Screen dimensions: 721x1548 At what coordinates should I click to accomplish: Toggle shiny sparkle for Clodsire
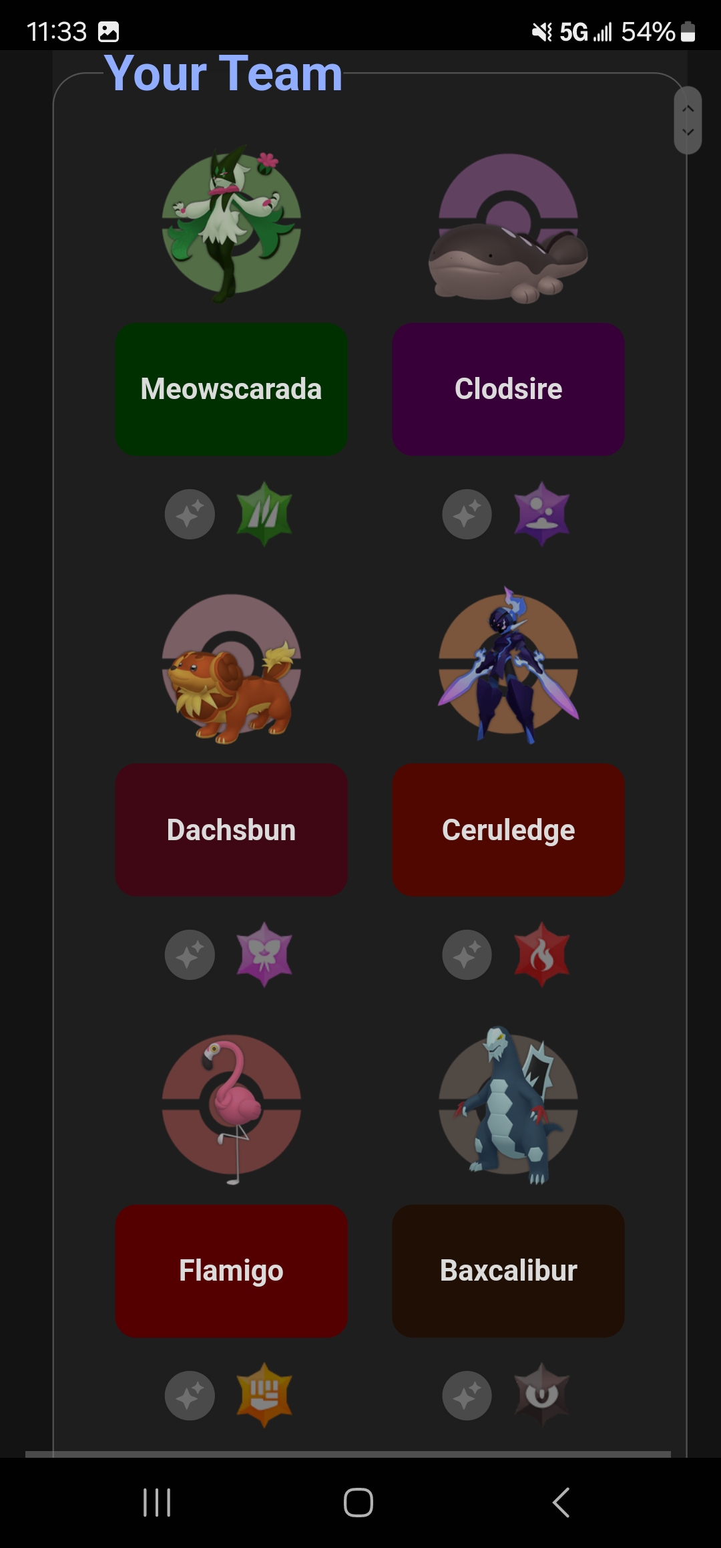point(467,515)
